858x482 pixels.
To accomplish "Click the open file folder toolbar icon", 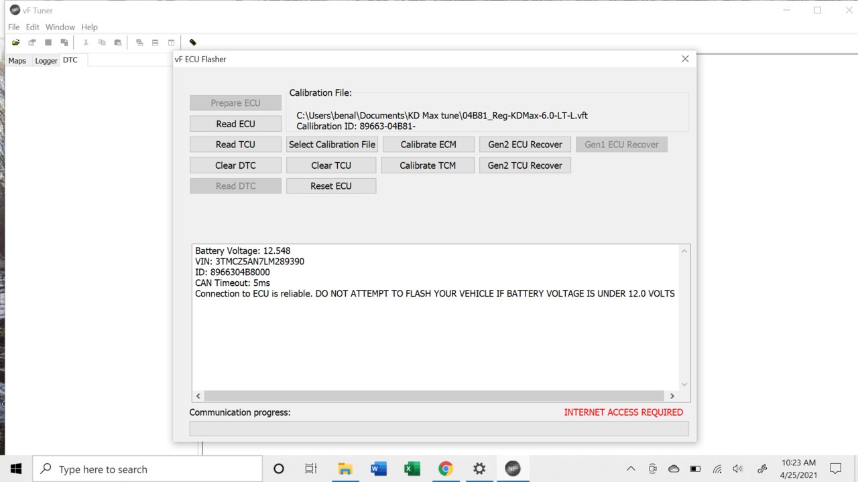I will click(x=15, y=42).
